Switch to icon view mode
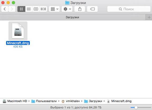The image size is (152, 110). tap(21, 9)
